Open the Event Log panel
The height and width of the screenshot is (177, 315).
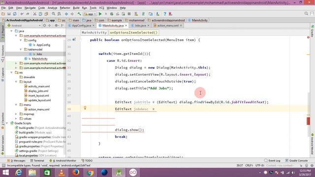[x=272, y=161]
